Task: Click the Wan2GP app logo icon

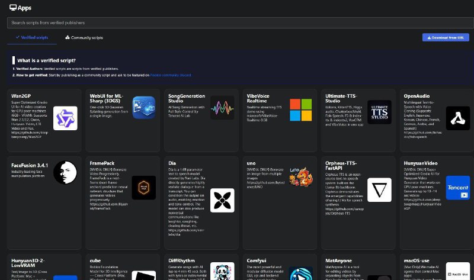Action: [65, 118]
